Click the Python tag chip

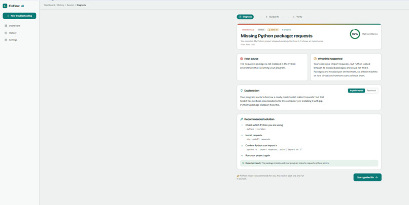pos(261,30)
